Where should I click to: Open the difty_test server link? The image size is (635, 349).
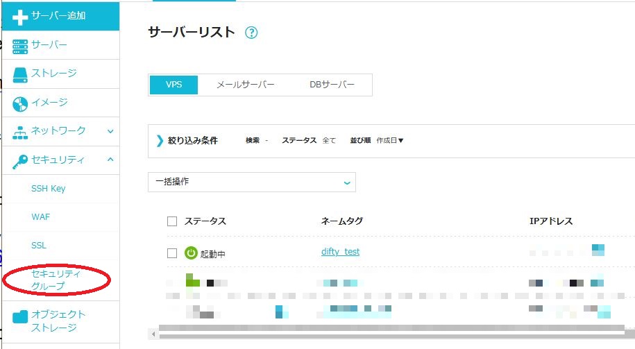[x=340, y=252]
